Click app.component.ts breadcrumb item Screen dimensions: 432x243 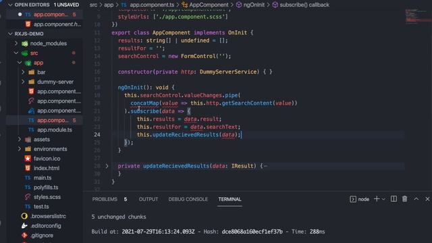[x=152, y=5]
